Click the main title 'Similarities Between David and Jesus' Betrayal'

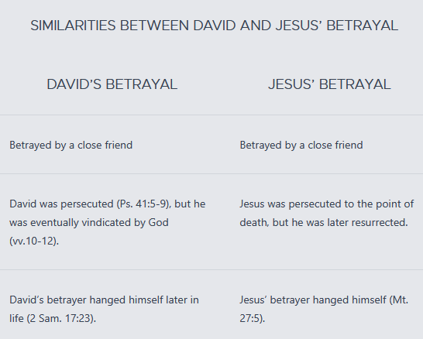click(x=214, y=26)
